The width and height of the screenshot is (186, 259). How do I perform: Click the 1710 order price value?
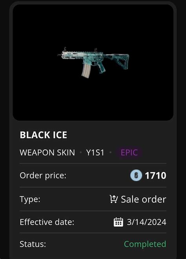point(156,175)
